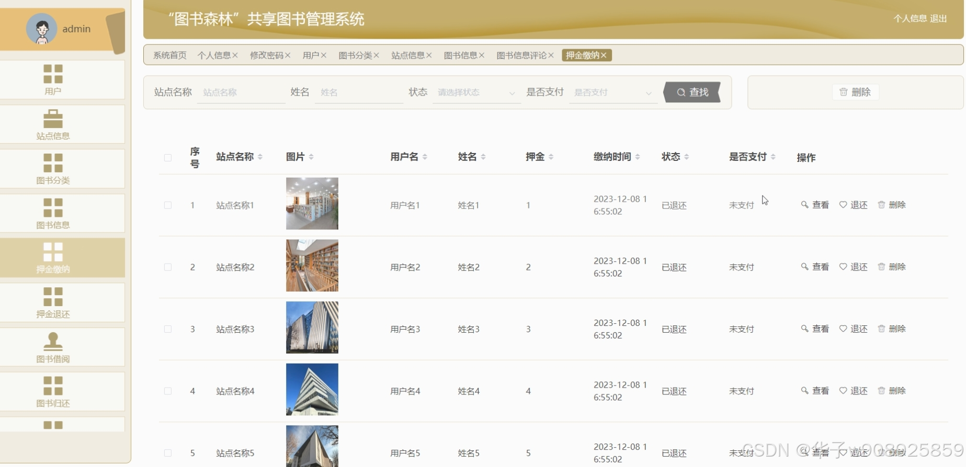Sort the 押金 column using its arrows
Viewport: 966px width, 467px height.
point(551,157)
